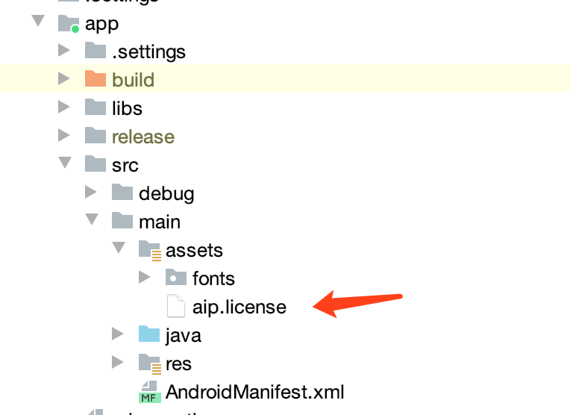Select the main folder name
The image size is (570, 415).
click(160, 222)
